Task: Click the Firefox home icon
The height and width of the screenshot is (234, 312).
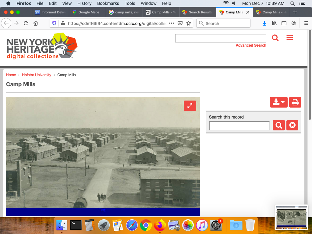Action: [36, 23]
